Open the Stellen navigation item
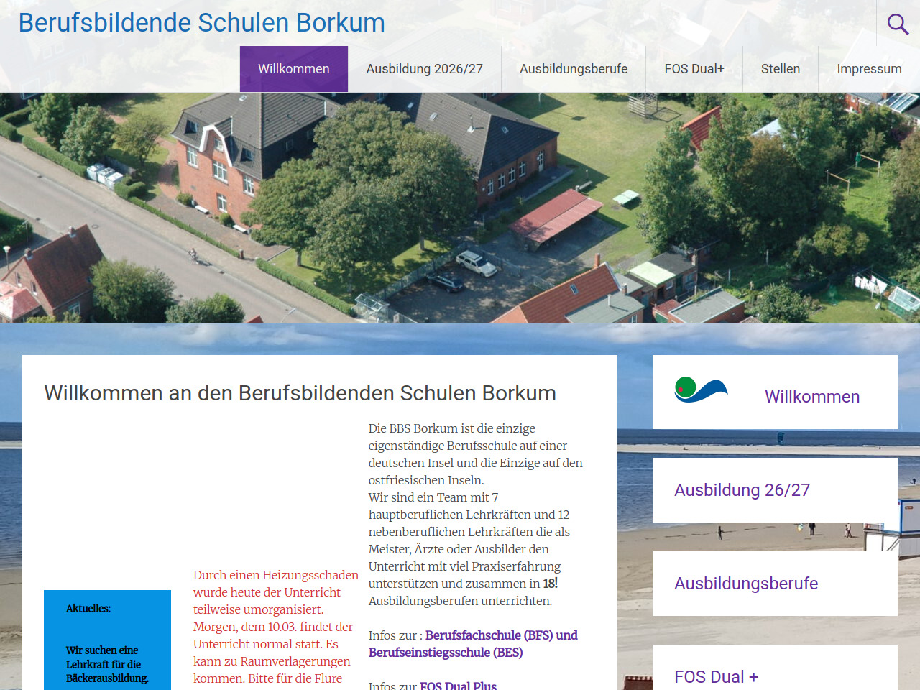Image resolution: width=920 pixels, height=690 pixels. [780, 69]
